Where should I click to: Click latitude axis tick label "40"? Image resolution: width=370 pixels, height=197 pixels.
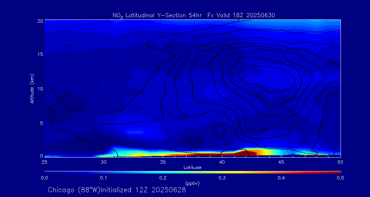coord(222,162)
